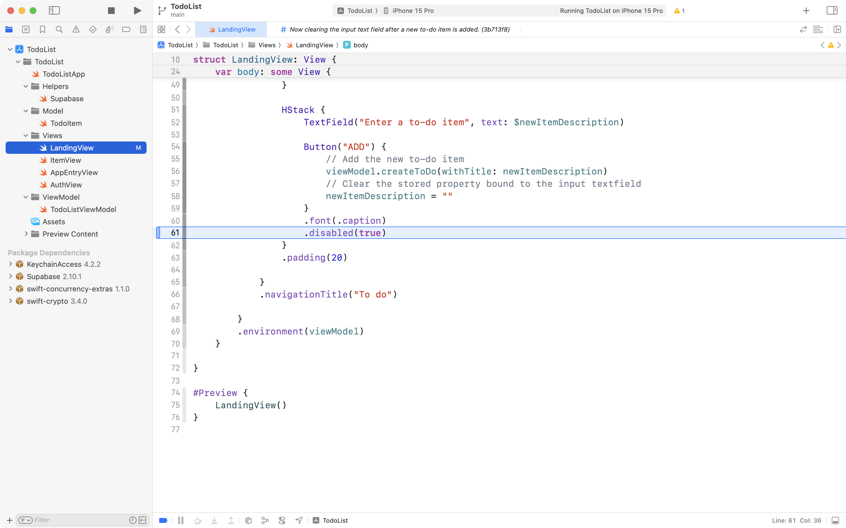
Task: Expand the Supabase package dependency
Action: tap(10, 276)
